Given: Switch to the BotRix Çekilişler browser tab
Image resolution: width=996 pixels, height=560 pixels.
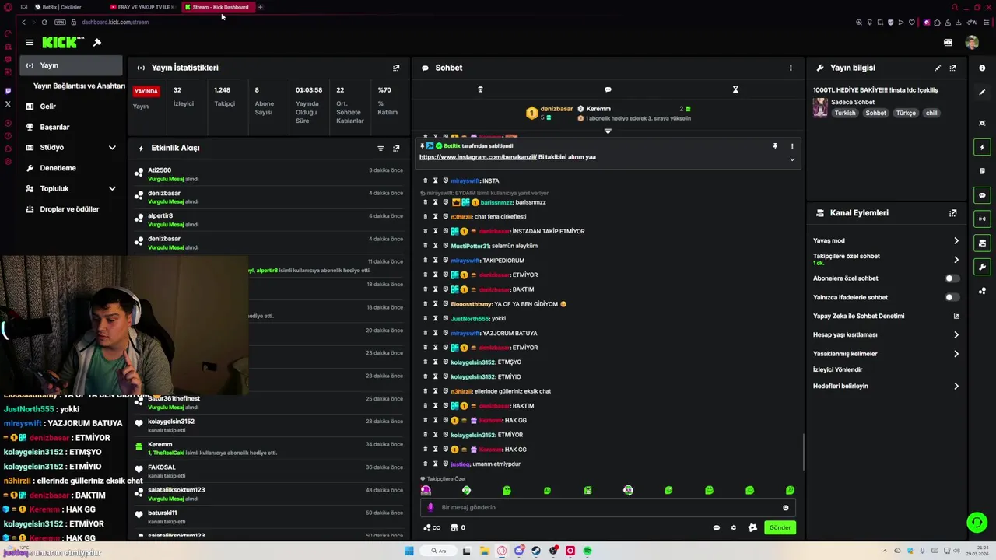Looking at the screenshot, I should tap(62, 7).
